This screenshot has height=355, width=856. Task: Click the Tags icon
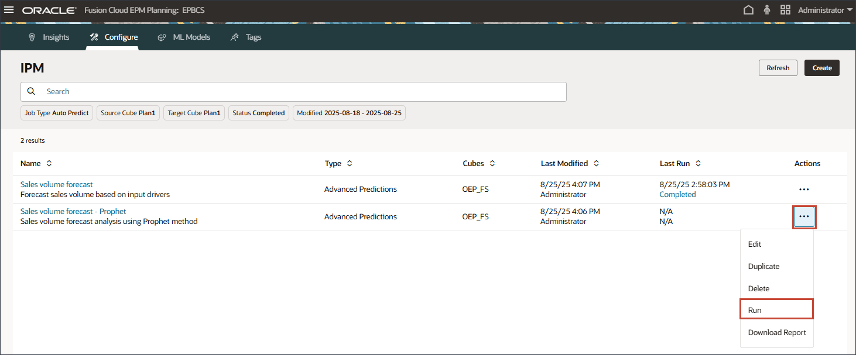click(x=234, y=37)
